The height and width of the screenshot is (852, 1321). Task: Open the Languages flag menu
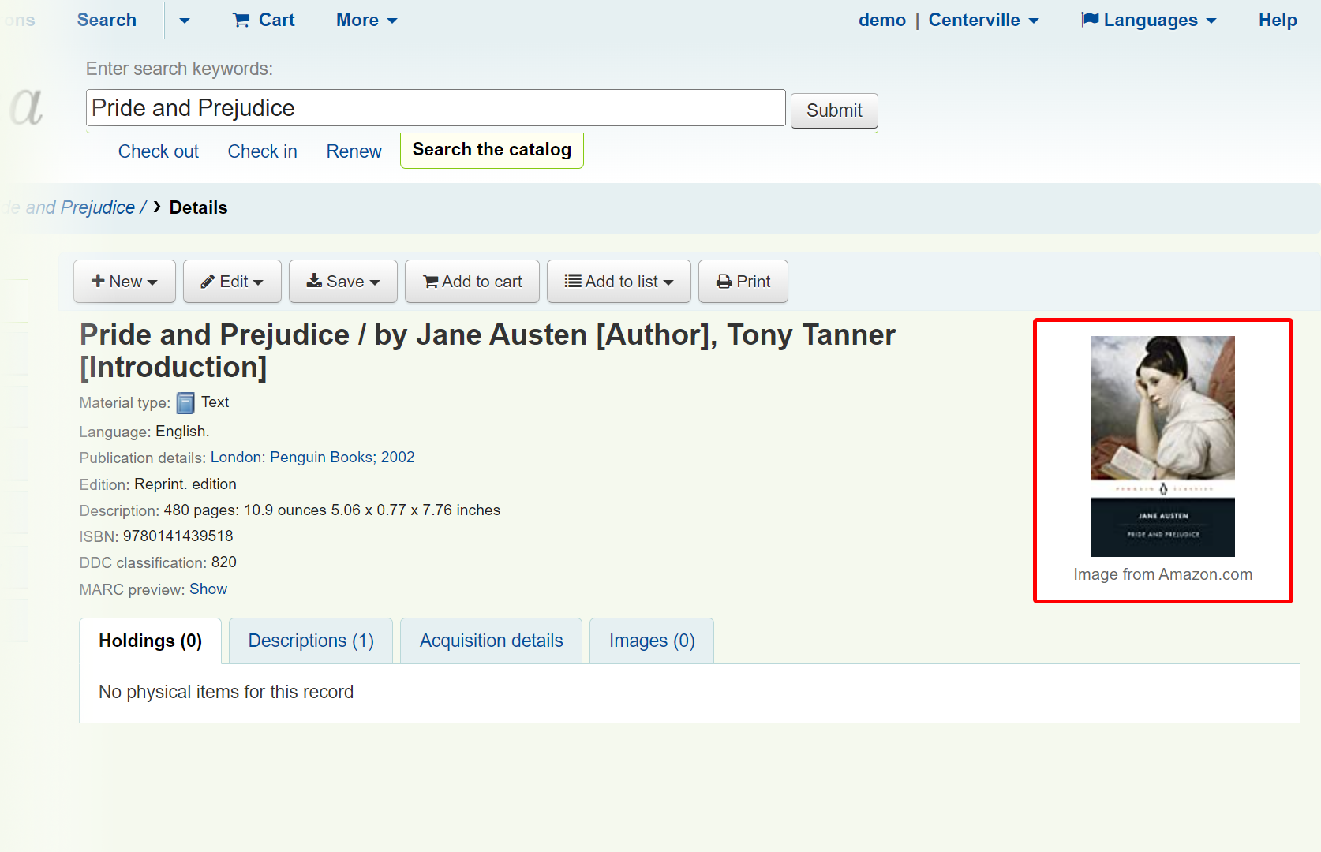[x=1148, y=20]
